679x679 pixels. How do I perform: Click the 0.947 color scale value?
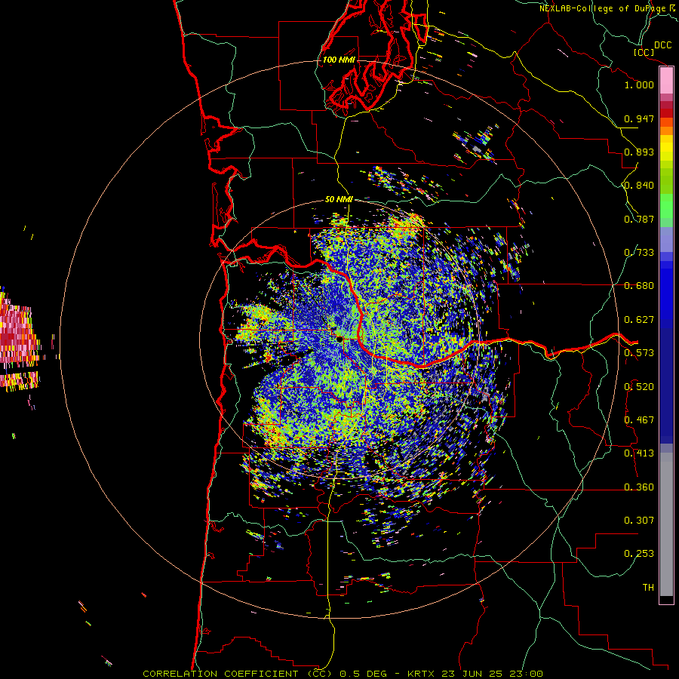639,118
